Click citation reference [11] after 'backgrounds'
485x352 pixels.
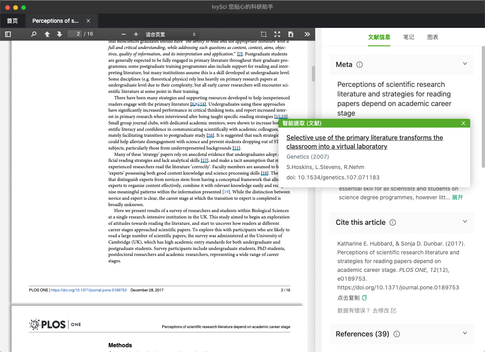[x=237, y=148]
